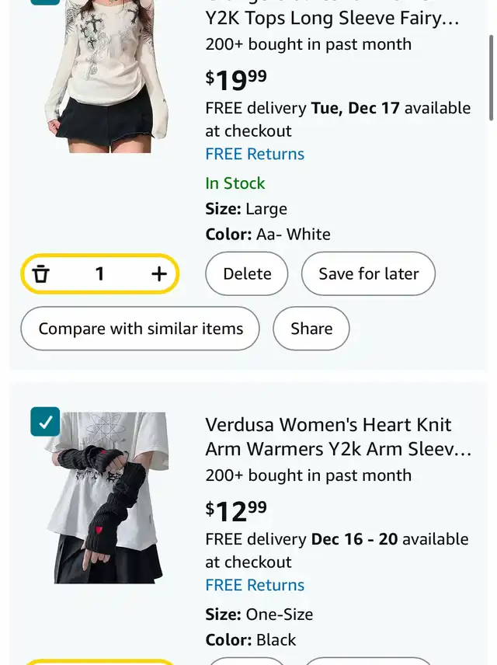
Task: Select the quantity value 1 in stepper
Action: click(x=99, y=273)
